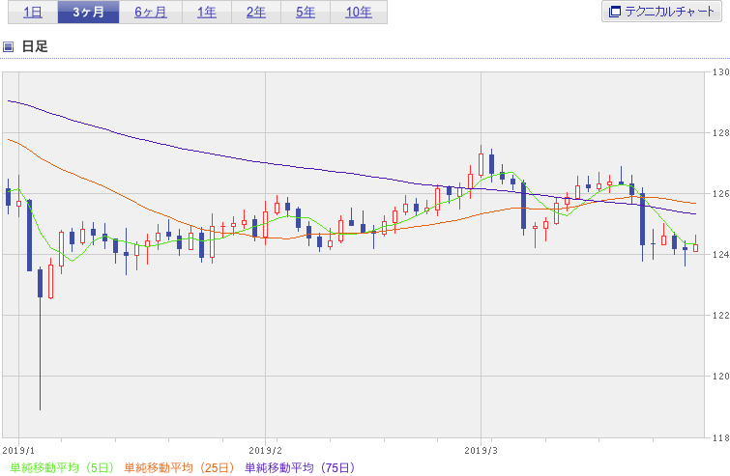730x476 pixels.
Task: Open the 5年 period tab
Action: (306, 13)
